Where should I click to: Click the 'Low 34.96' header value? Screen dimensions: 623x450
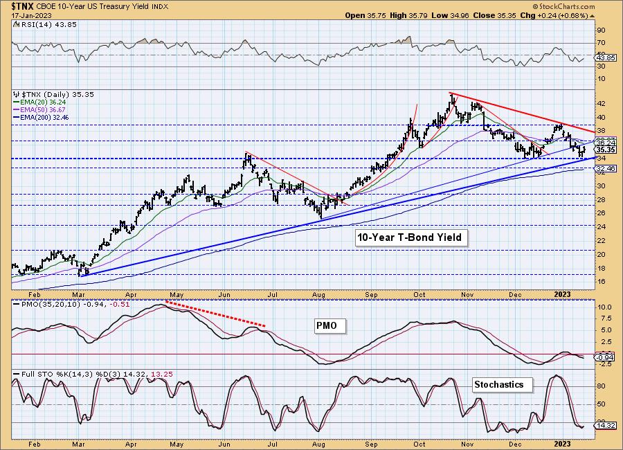tap(451, 15)
